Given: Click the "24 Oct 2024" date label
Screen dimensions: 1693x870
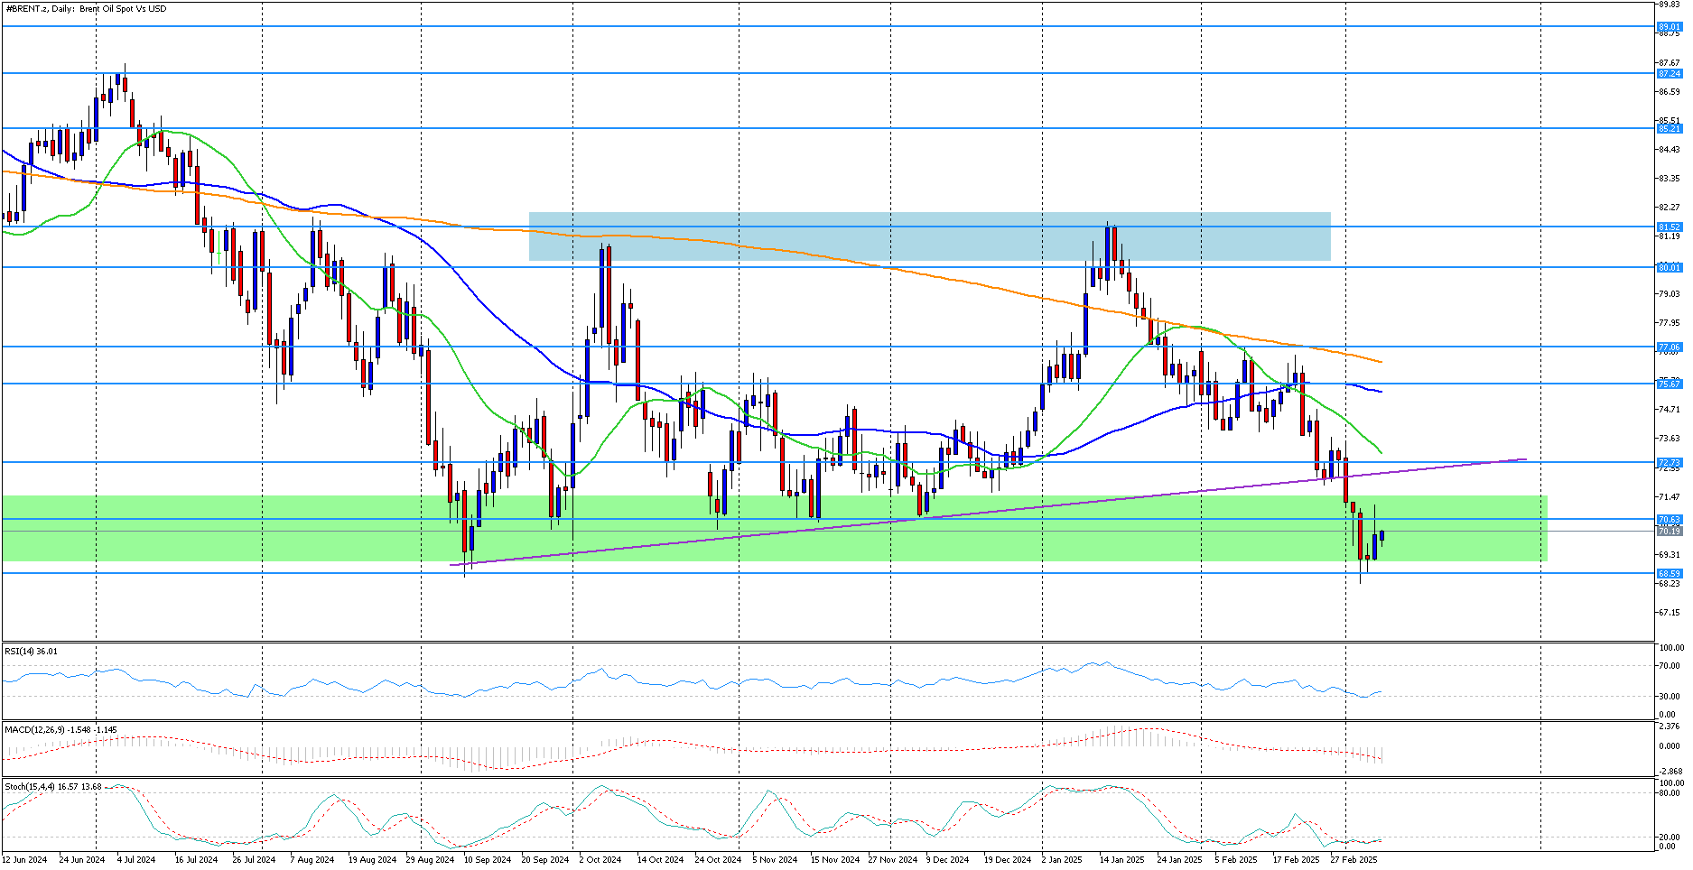Looking at the screenshot, I should pos(718,859).
